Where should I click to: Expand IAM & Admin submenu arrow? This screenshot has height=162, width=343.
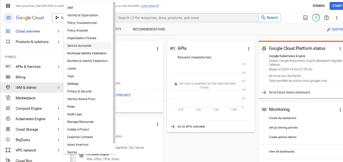pyautogui.click(x=58, y=87)
